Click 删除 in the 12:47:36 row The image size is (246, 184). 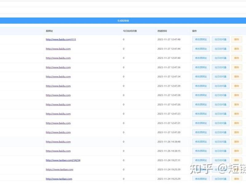[x=236, y=67]
